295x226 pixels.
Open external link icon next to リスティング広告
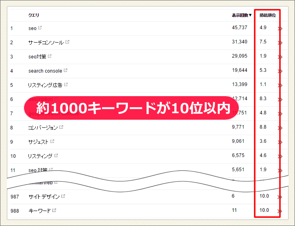(x=66, y=84)
